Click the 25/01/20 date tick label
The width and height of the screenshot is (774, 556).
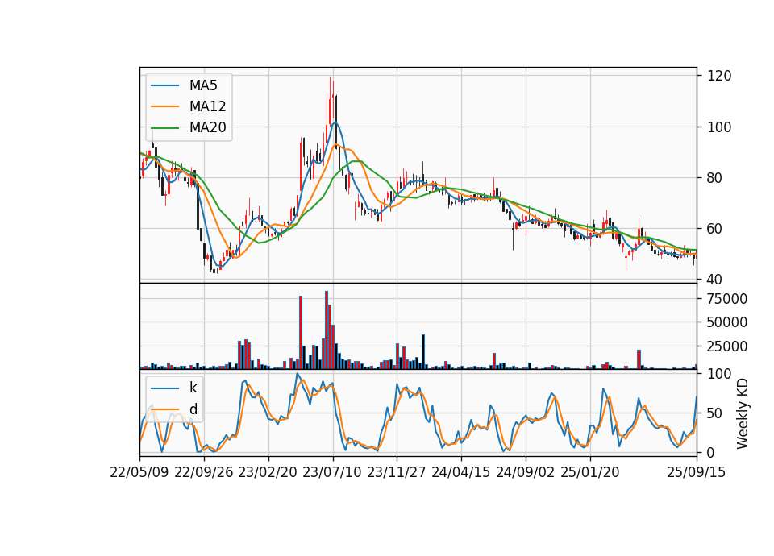[590, 472]
